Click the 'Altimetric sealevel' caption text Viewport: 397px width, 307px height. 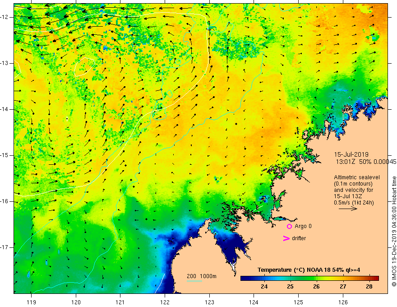(357, 177)
